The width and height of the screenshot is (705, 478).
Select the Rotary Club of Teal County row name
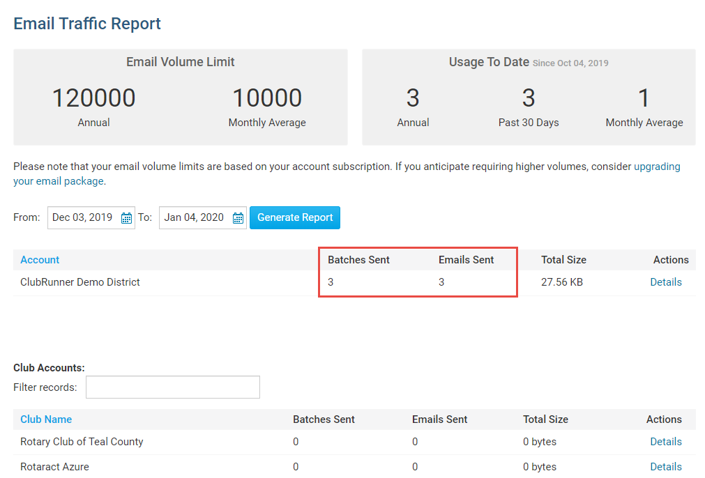[82, 442]
